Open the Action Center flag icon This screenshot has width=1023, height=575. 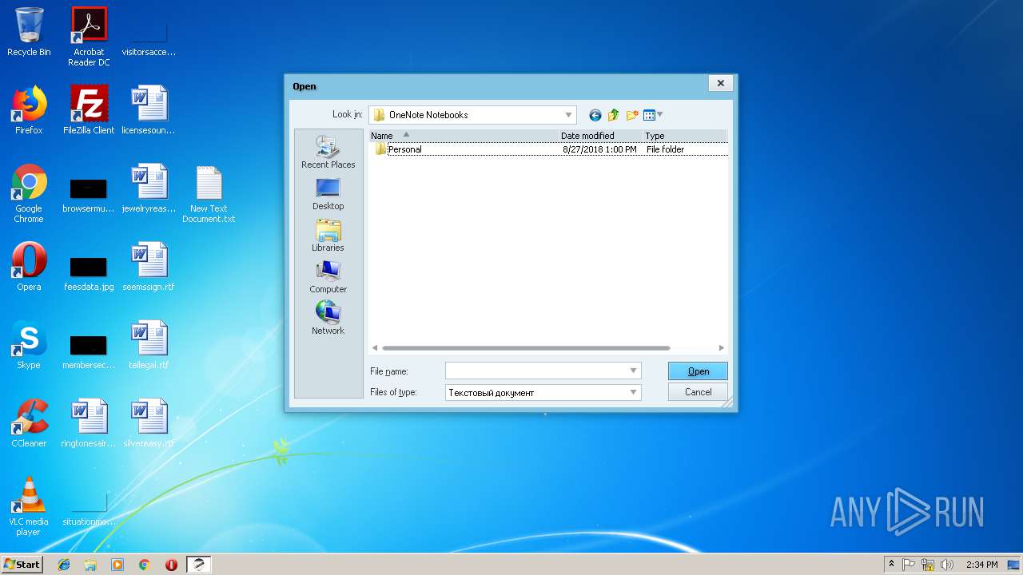pos(910,565)
